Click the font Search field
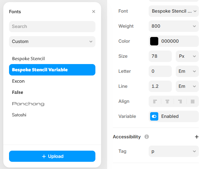 click(52, 26)
